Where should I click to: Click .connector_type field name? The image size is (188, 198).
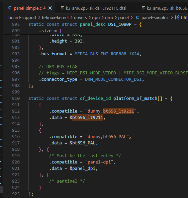pyautogui.click(x=58, y=79)
